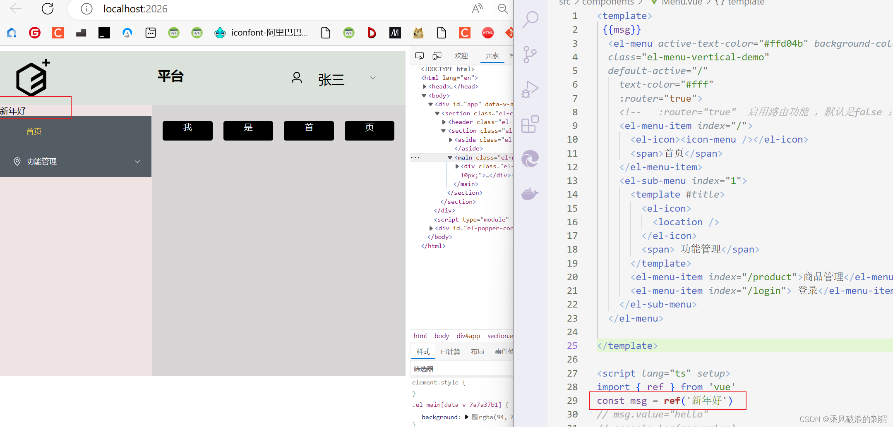
Task: Open the green code bookmark beside red D
Action: pos(349,33)
